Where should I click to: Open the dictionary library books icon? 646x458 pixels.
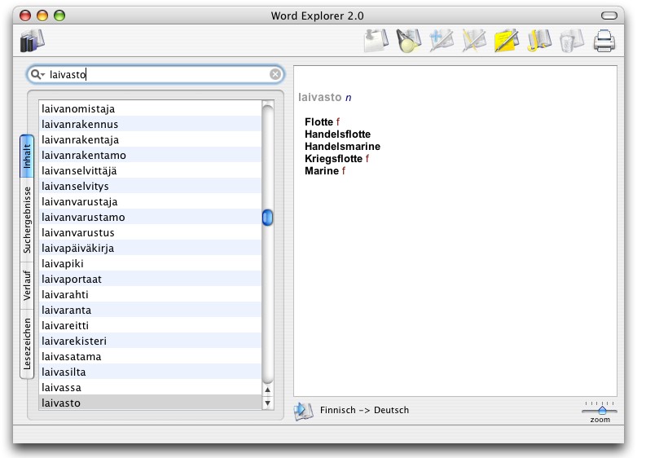(32, 41)
